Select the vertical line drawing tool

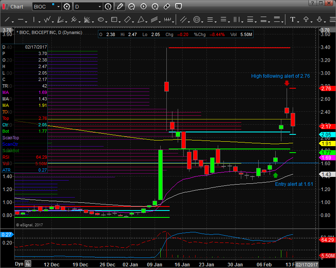click(34, 20)
